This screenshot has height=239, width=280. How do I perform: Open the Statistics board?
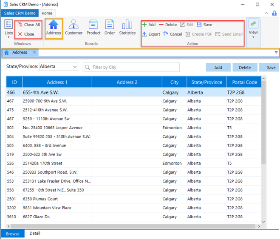pos(127,27)
